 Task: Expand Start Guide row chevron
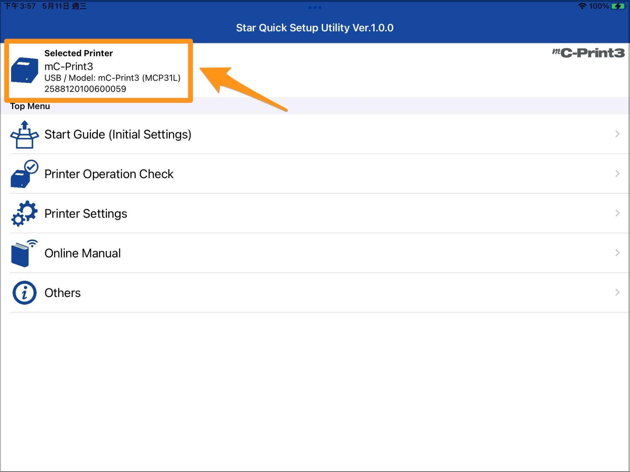[617, 134]
